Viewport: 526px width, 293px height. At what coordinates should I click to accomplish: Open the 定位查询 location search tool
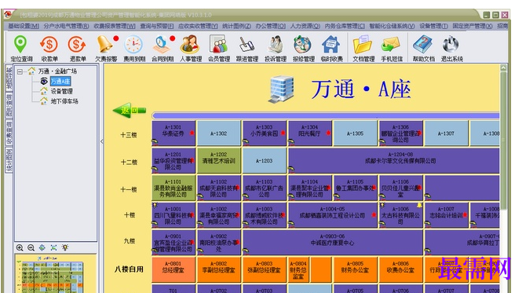pyautogui.click(x=20, y=49)
